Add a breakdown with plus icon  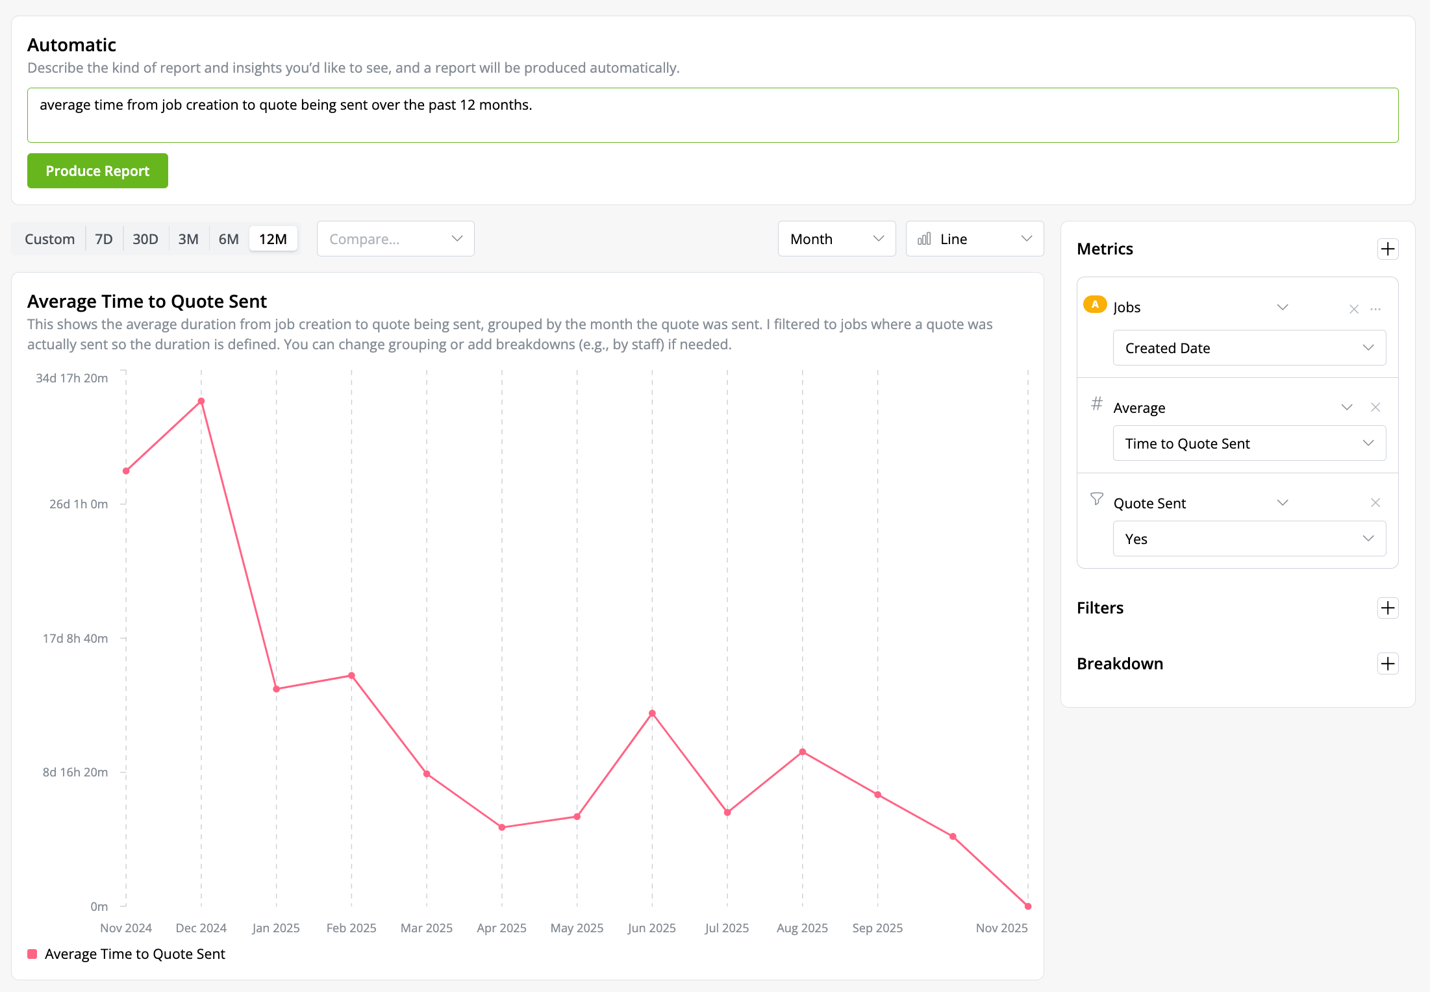click(x=1388, y=663)
